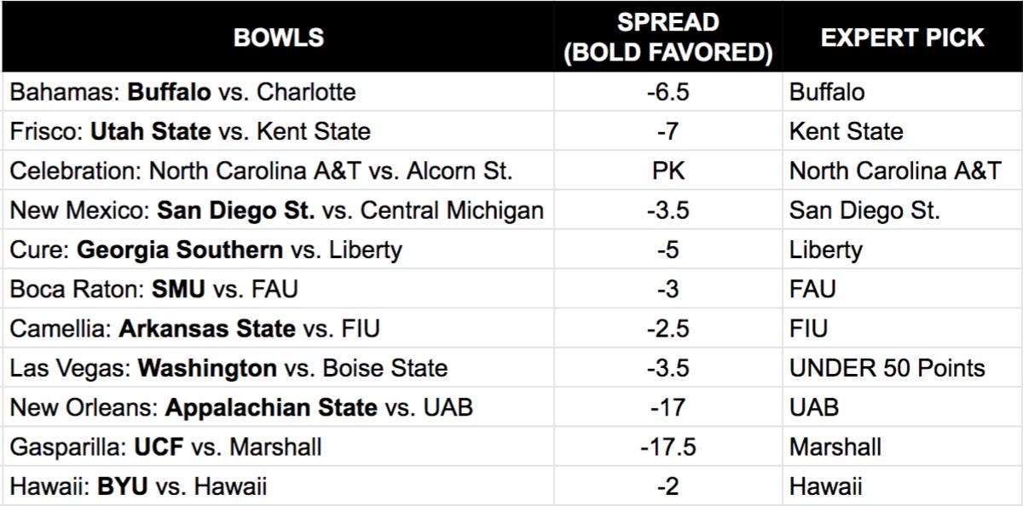Click the PK spread cell
Screen dimensions: 1023x506
click(668, 170)
